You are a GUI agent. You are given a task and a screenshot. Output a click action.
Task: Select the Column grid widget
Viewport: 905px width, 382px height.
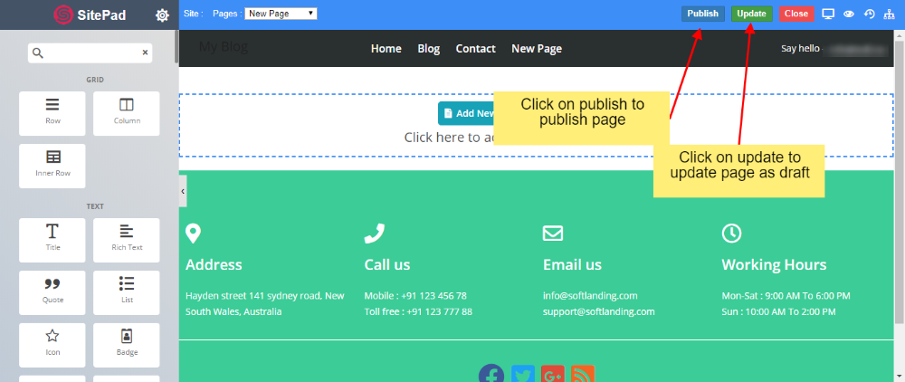[126, 112]
